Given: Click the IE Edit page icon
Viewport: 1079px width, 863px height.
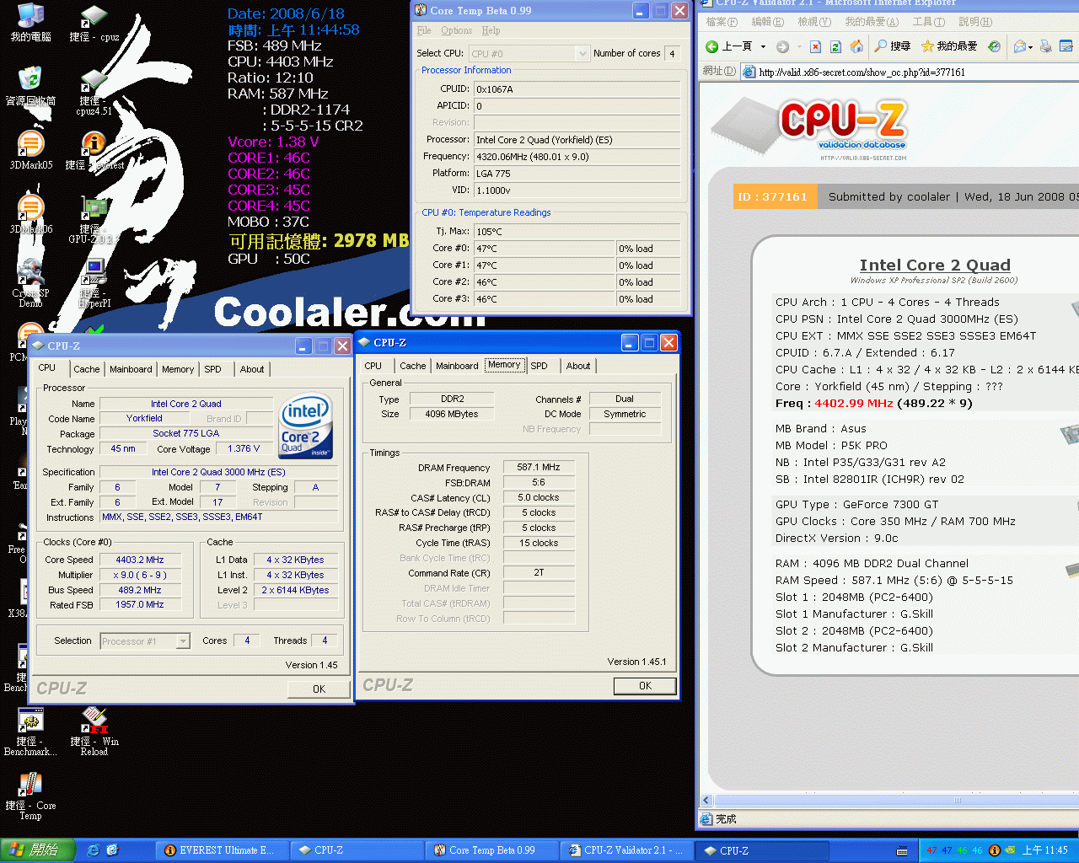Looking at the screenshot, I should click(x=1066, y=46).
